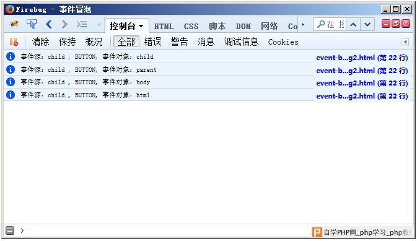Select log text ending with '事件对象: parent'

click(89, 69)
